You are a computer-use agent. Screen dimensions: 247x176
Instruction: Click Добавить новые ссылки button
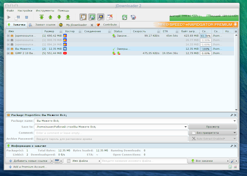(x=28, y=161)
